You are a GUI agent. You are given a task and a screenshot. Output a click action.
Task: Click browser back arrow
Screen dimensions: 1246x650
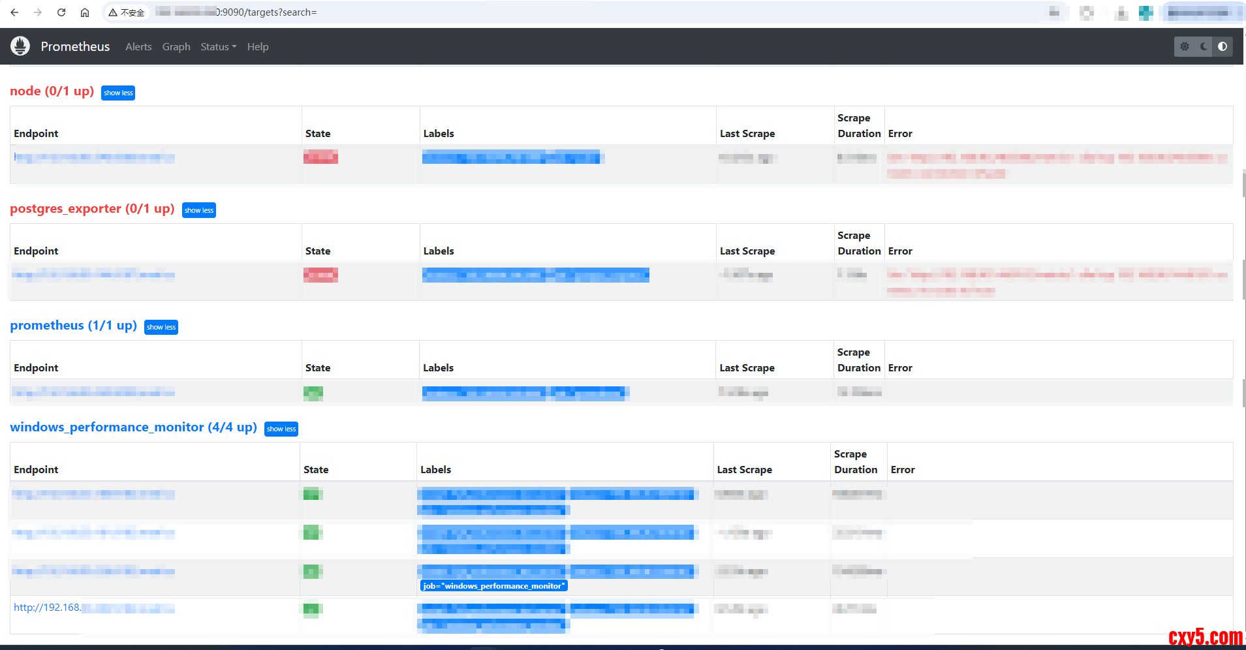(14, 12)
